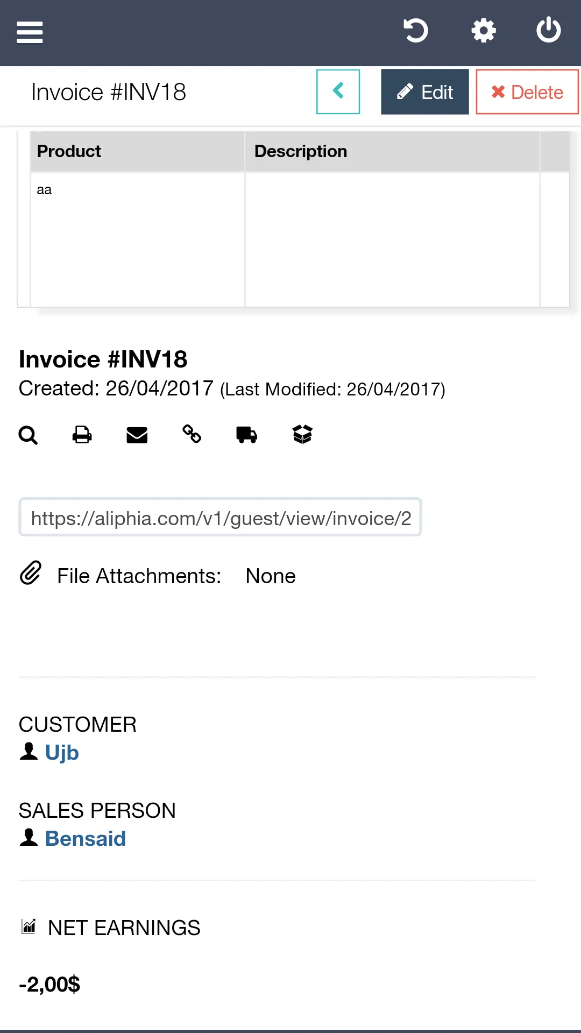
Task: Copy invoice link with chain icon
Action: 192,434
